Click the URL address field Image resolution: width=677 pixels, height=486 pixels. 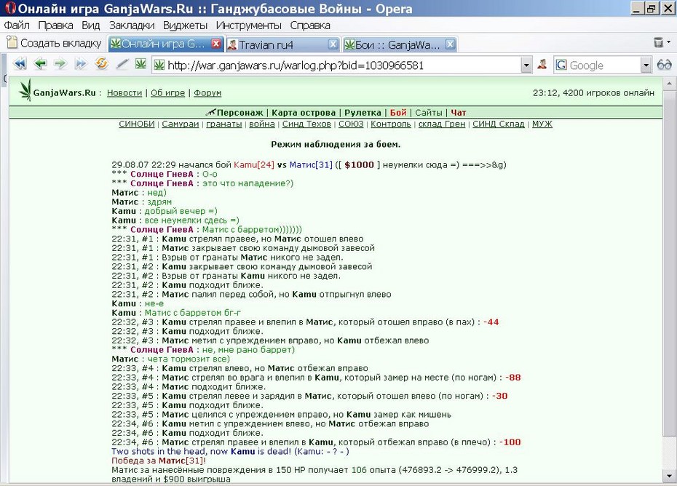pos(342,65)
